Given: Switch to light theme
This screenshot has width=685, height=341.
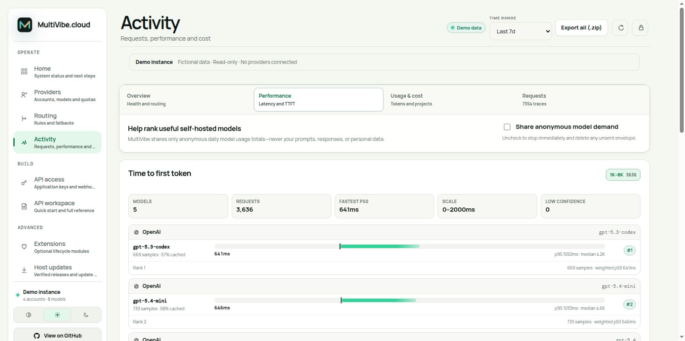Looking at the screenshot, I should pos(57,315).
